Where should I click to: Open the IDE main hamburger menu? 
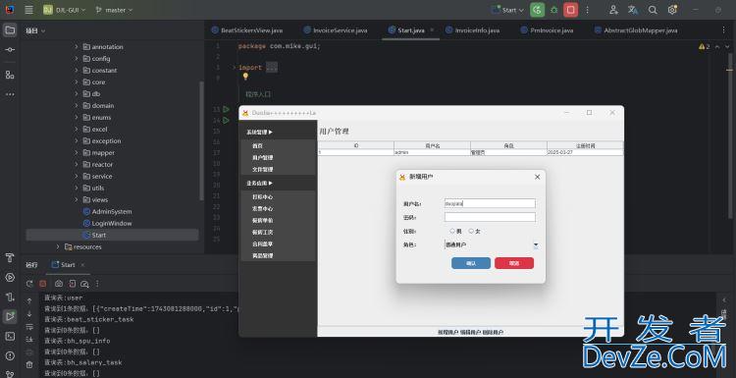(28, 10)
